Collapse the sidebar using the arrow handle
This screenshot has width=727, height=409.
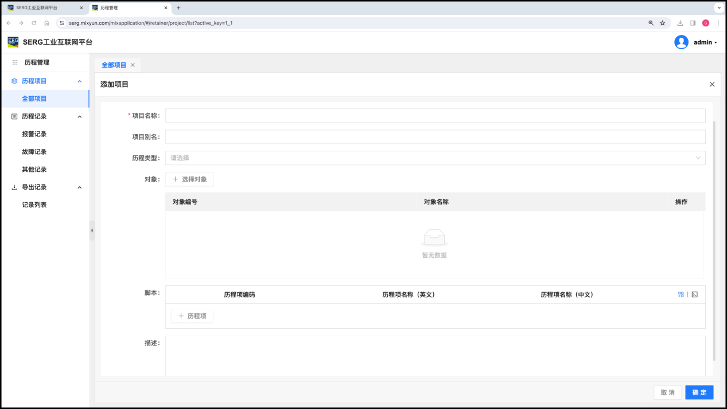tap(92, 230)
